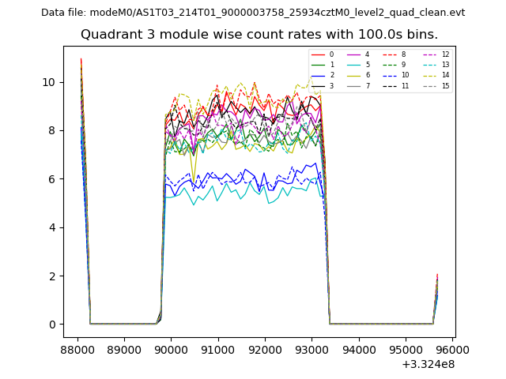The image size is (506, 379).
Task: Click the green solid legend swatch for module 1
Action: 318,65
